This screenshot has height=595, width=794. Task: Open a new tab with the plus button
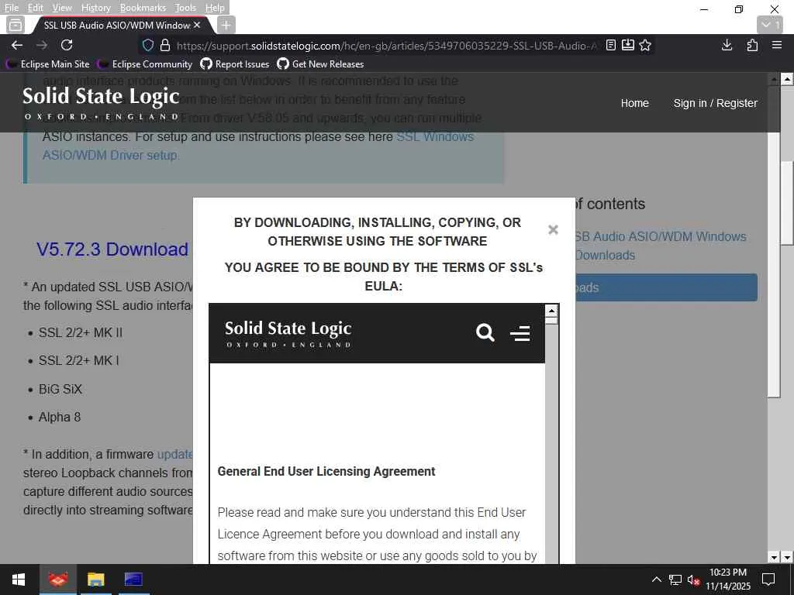coord(226,24)
